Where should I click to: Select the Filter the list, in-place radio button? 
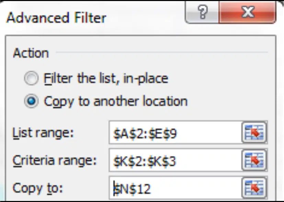[x=31, y=78]
